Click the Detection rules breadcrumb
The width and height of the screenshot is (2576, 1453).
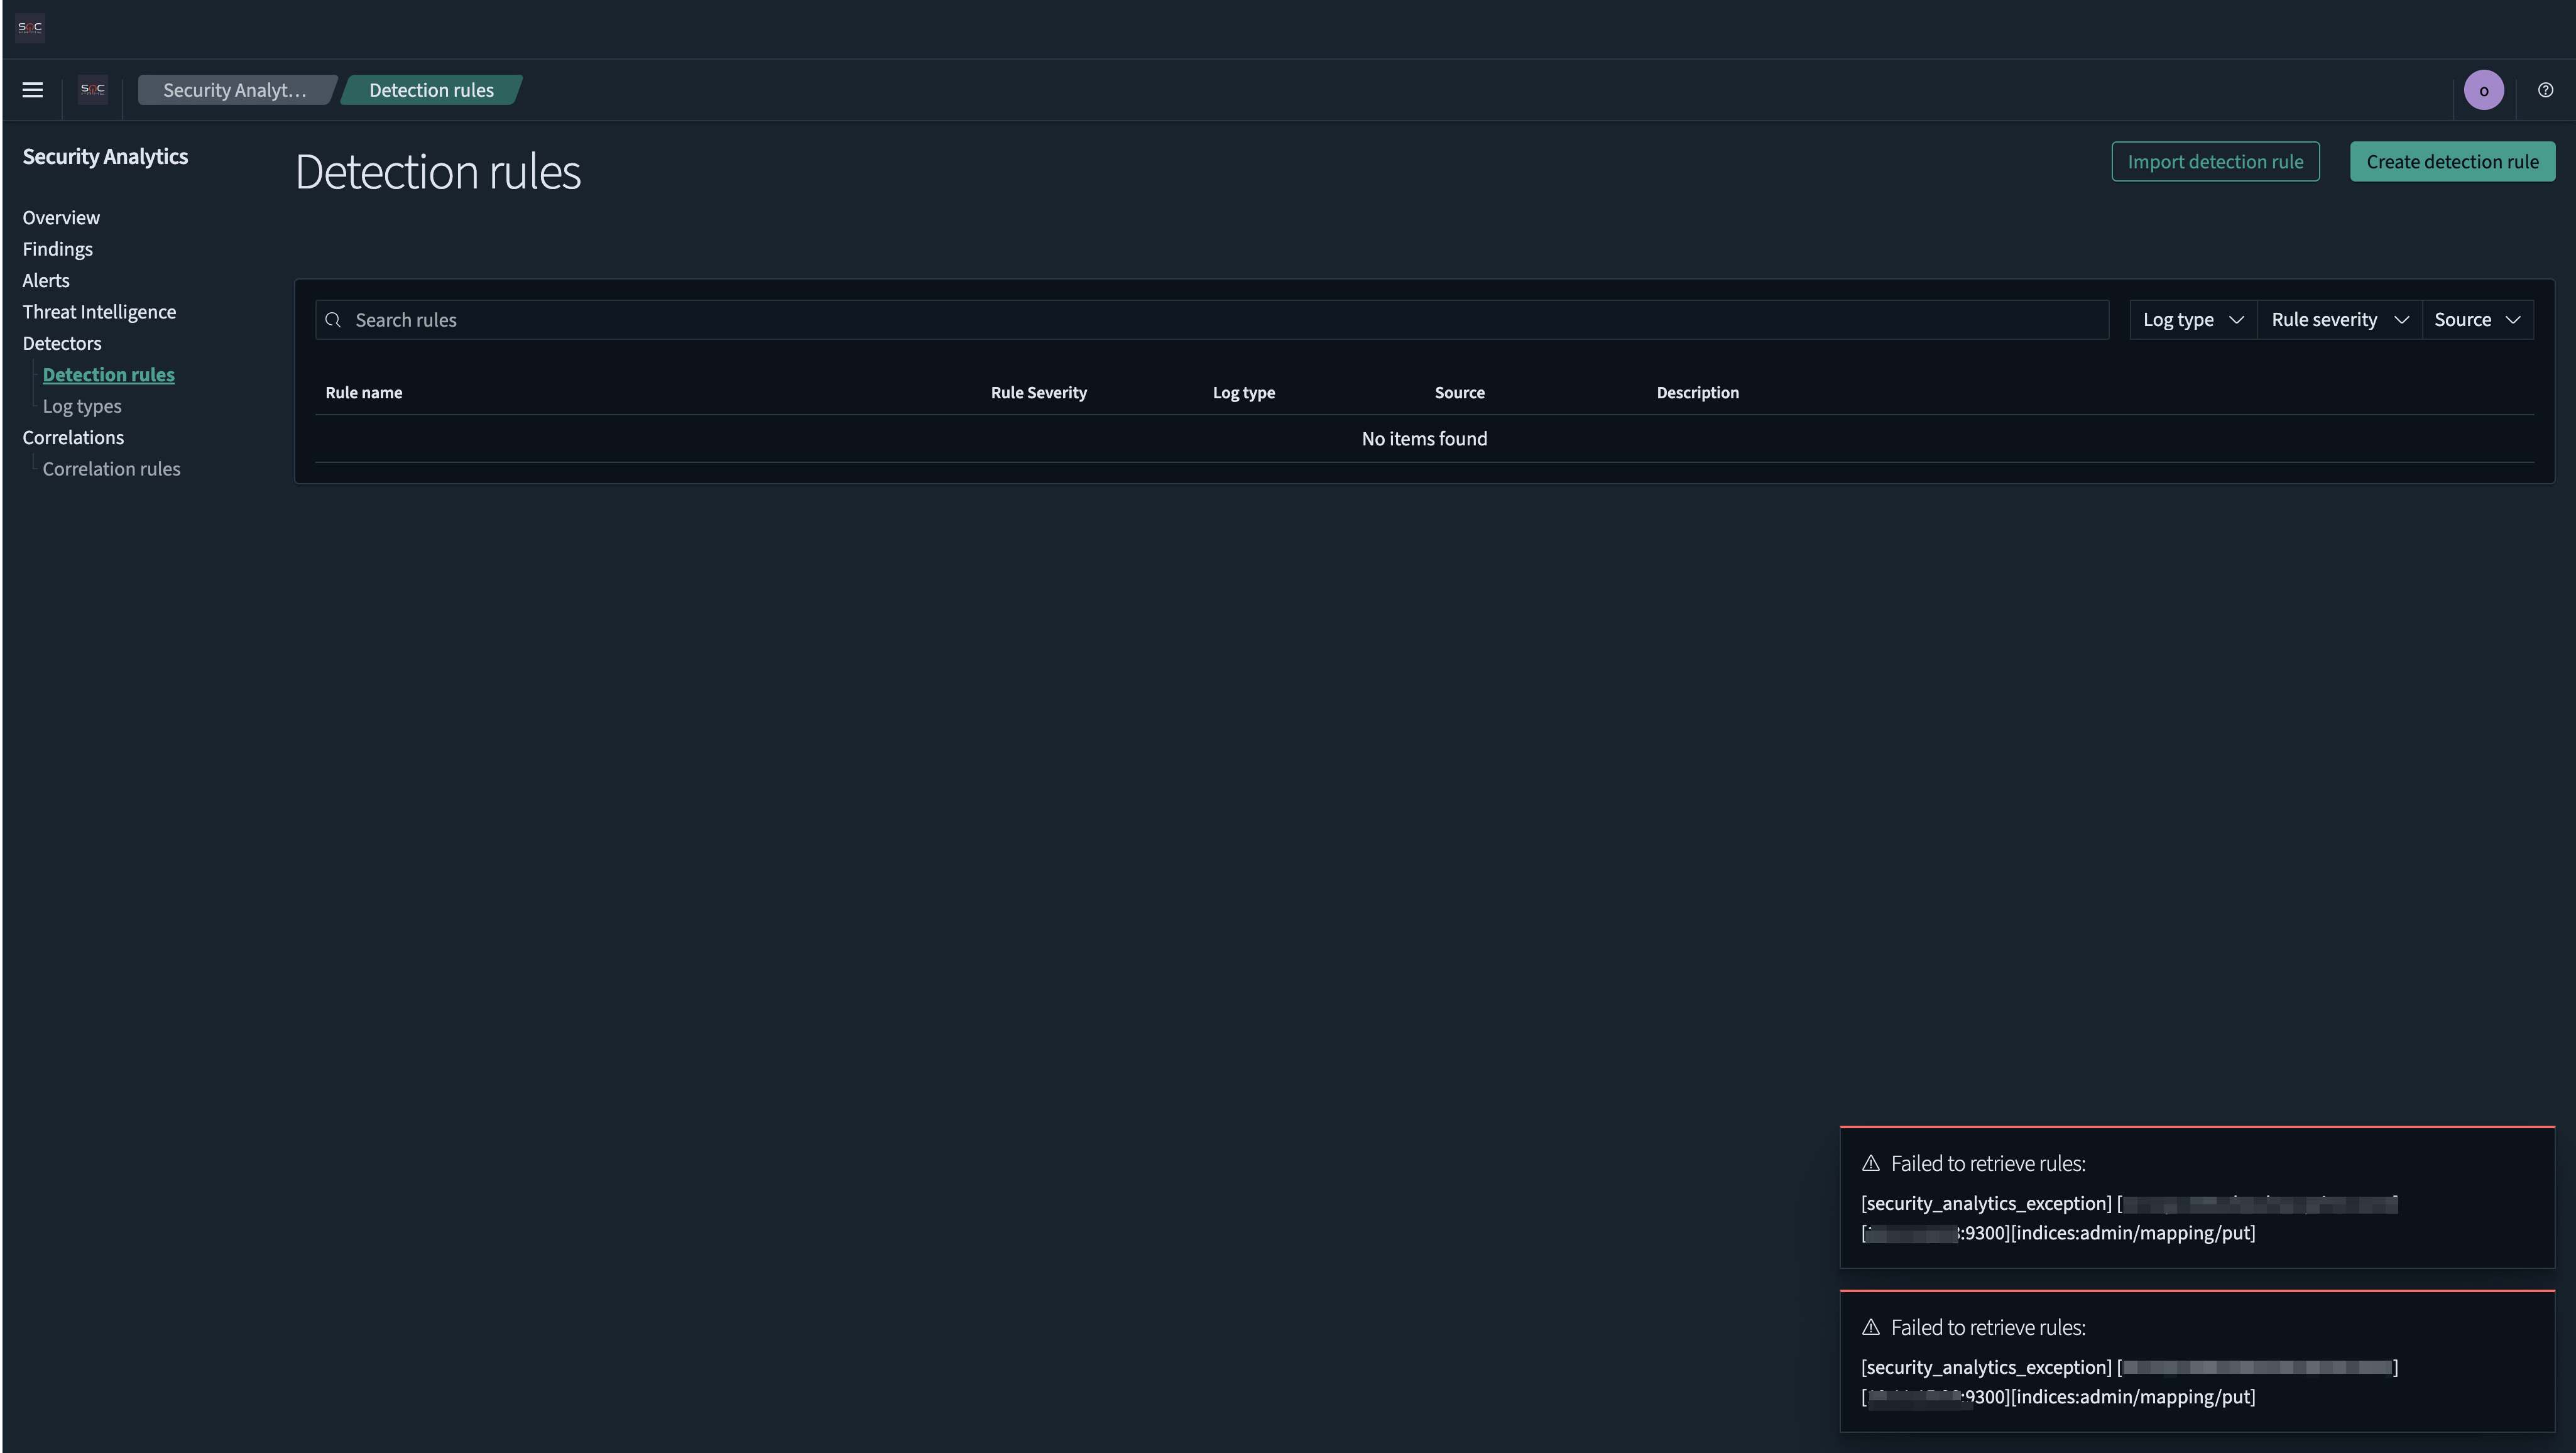click(x=431, y=90)
